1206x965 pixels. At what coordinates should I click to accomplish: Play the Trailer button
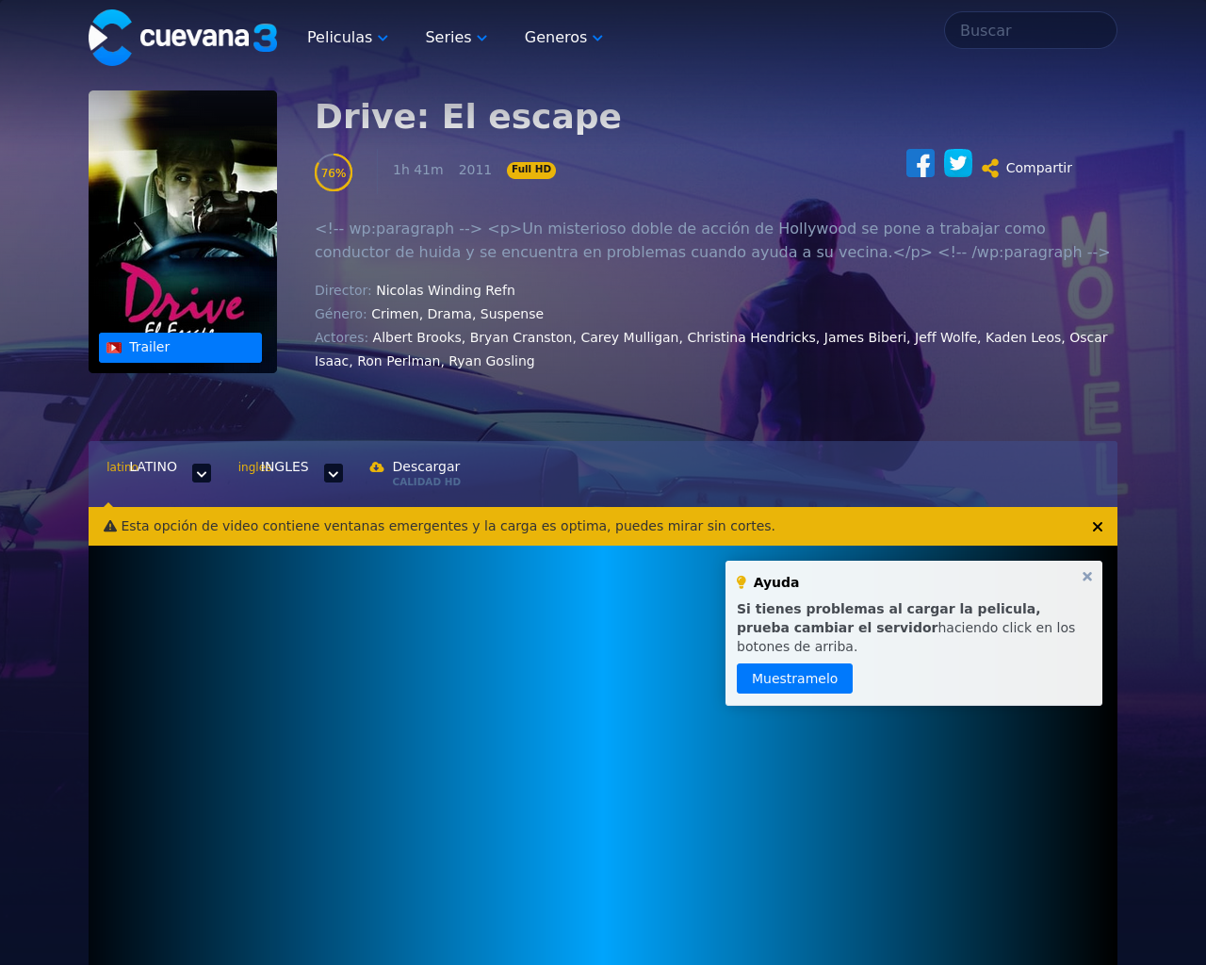[x=180, y=348]
